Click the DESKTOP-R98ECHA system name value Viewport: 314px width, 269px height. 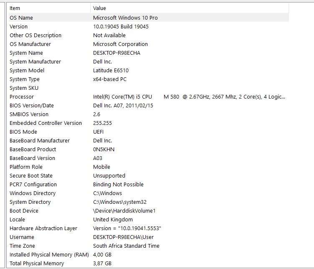[116, 53]
